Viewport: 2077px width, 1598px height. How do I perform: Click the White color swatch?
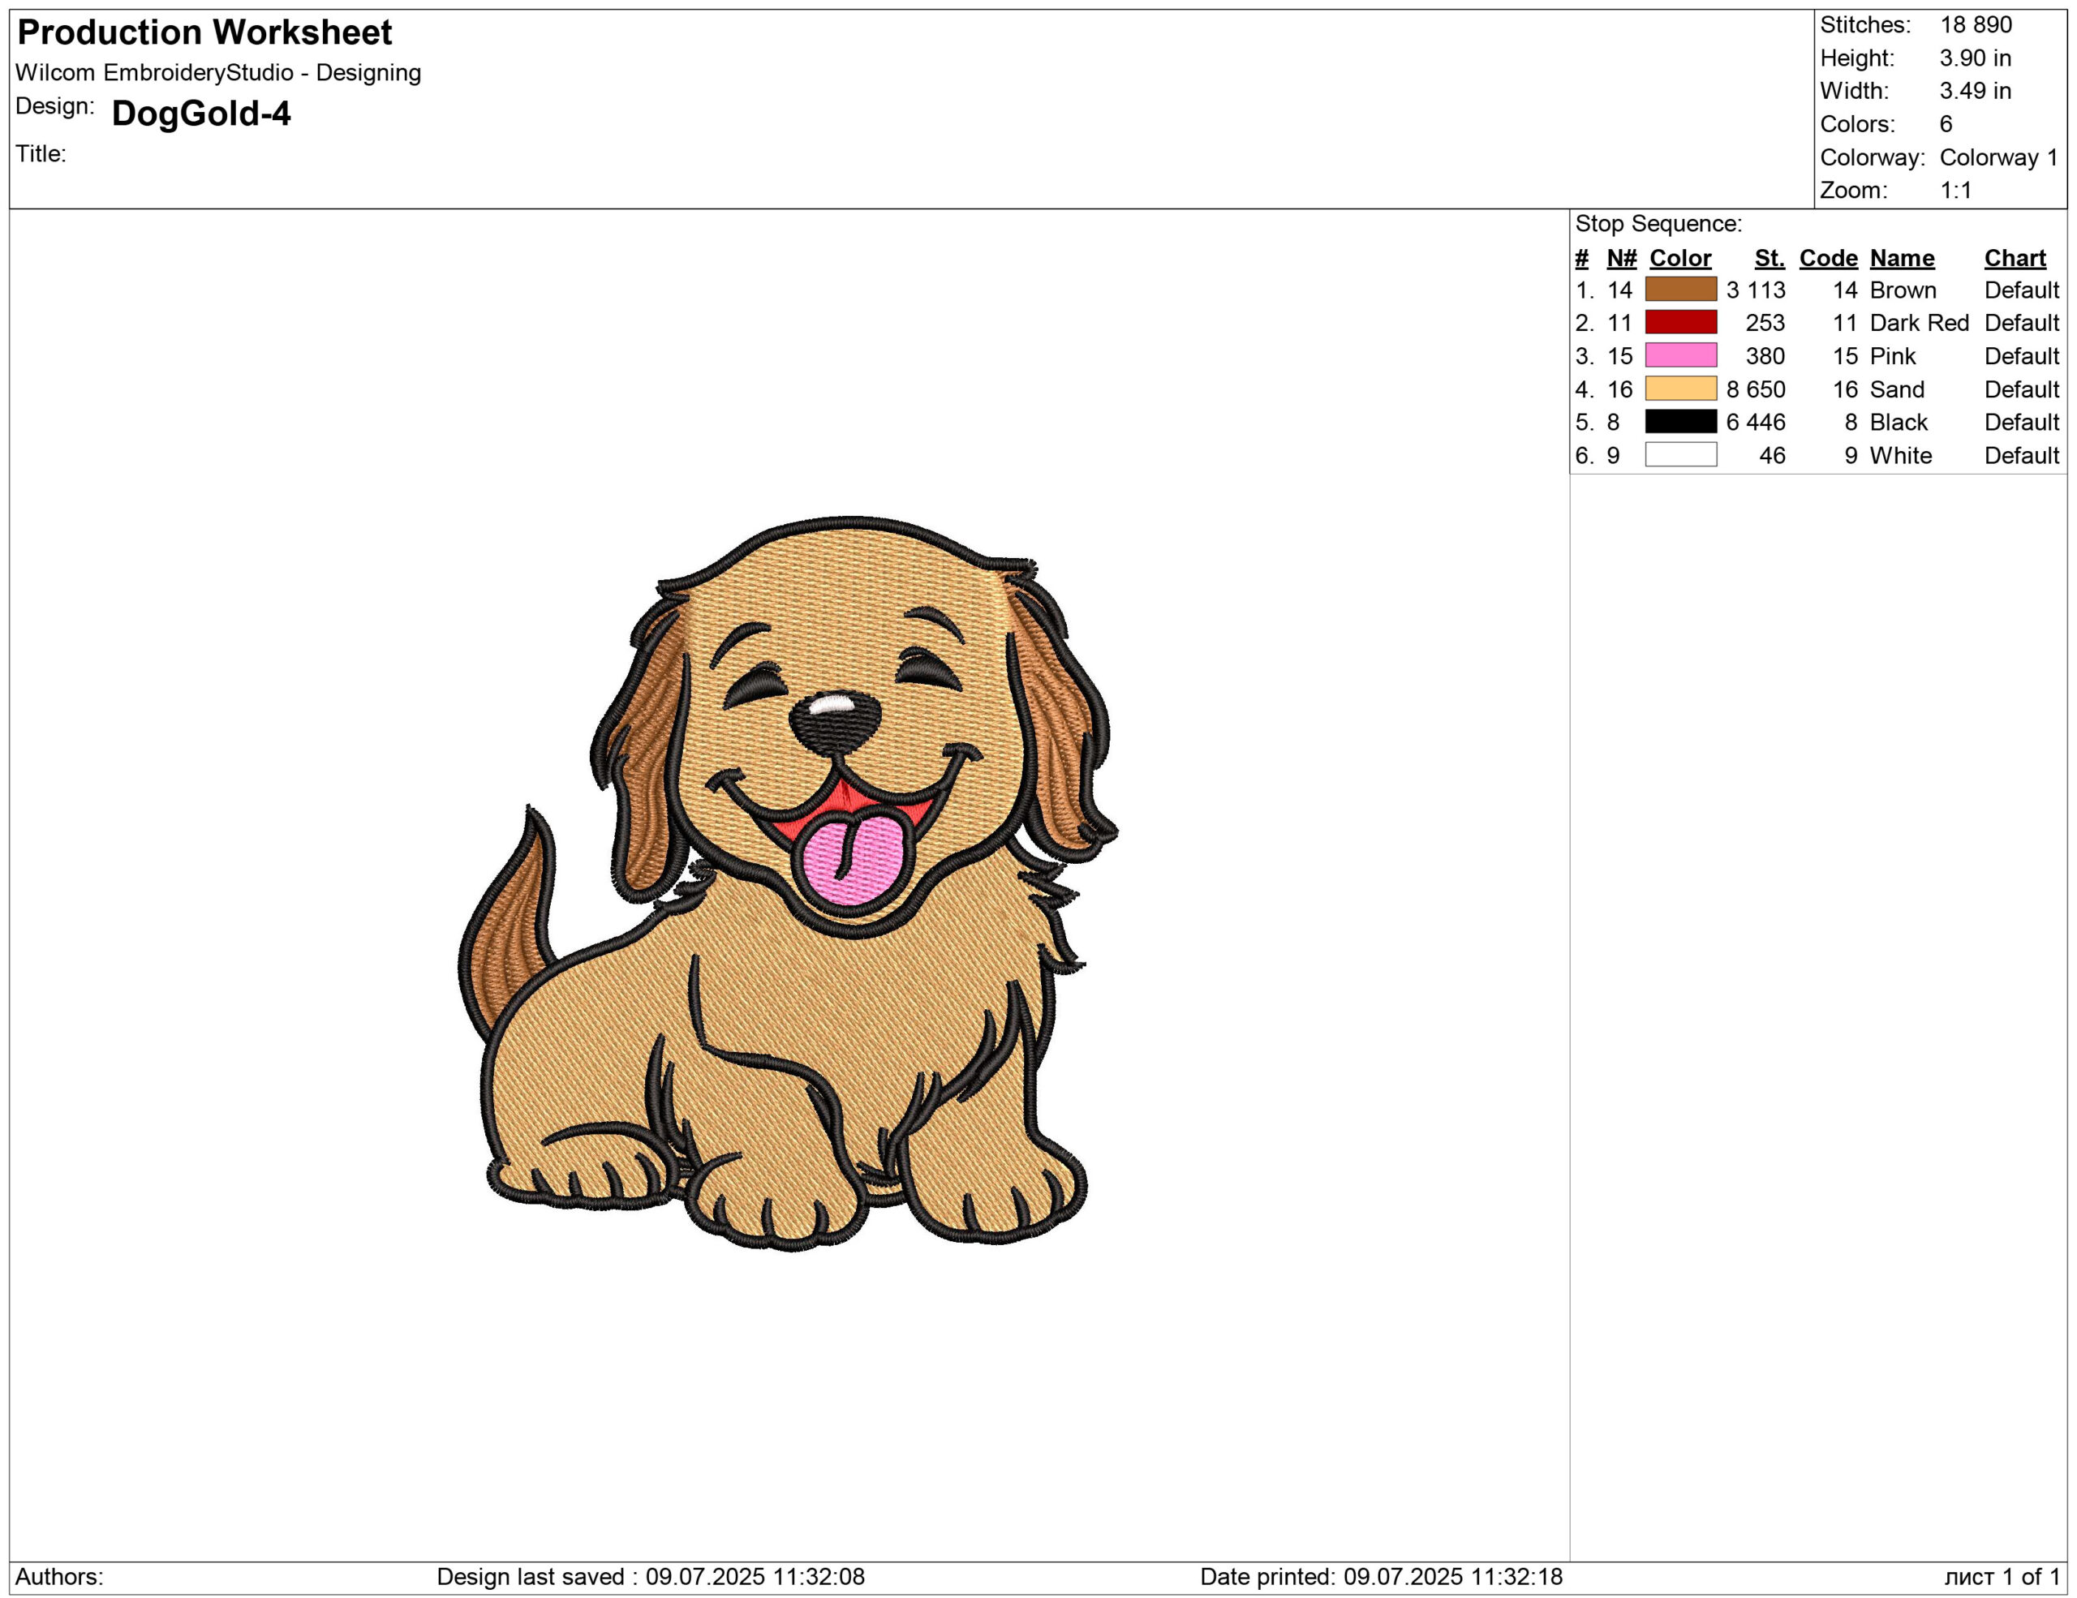1680,454
